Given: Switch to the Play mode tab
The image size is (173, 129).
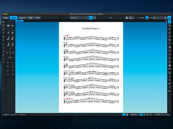Looking at the screenshot, I should point(30,18).
